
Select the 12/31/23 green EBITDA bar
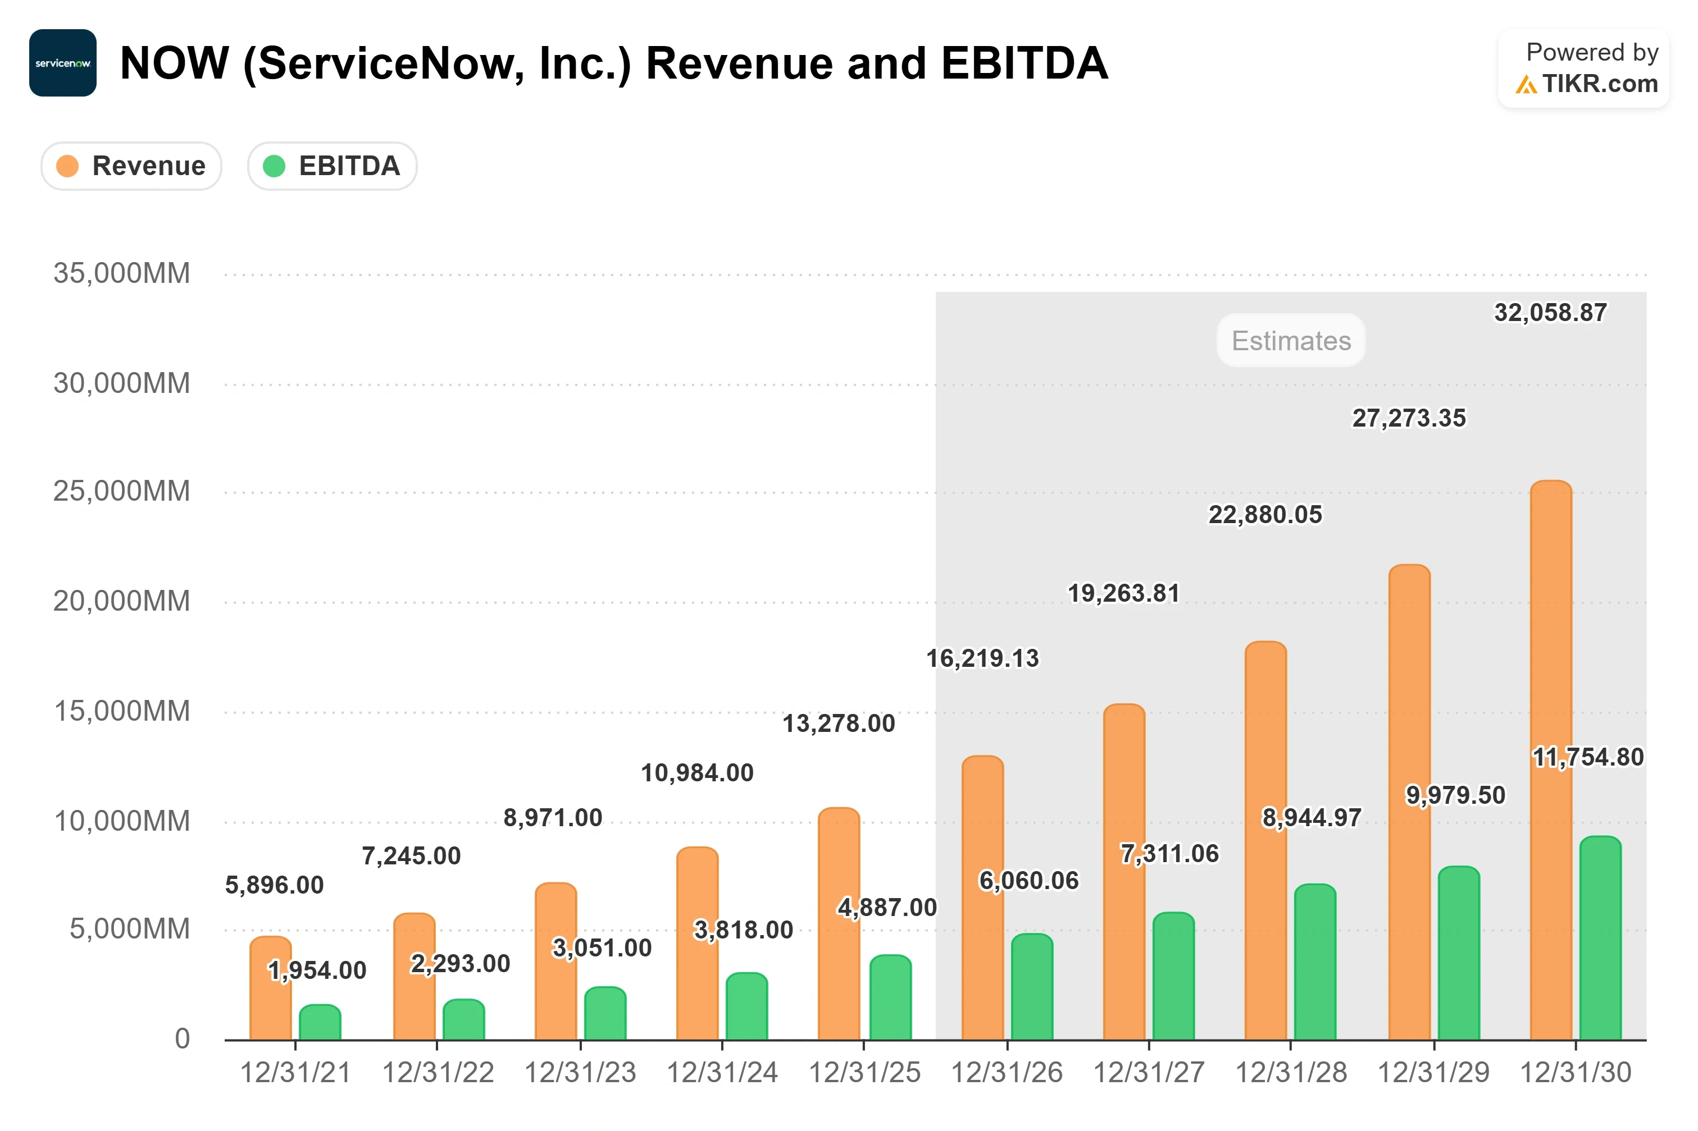(605, 1014)
